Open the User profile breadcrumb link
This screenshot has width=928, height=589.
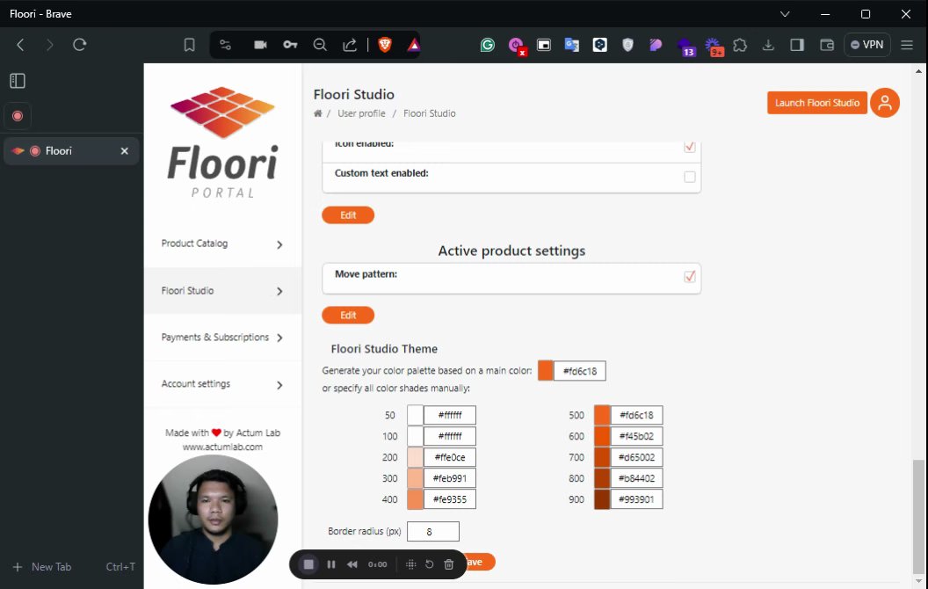click(x=361, y=113)
